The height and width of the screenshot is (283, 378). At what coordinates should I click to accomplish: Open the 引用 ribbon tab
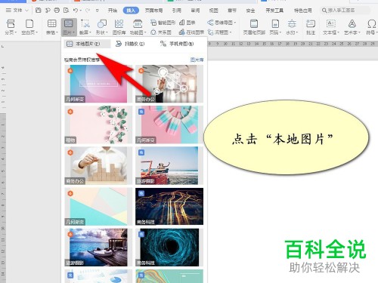(177, 11)
